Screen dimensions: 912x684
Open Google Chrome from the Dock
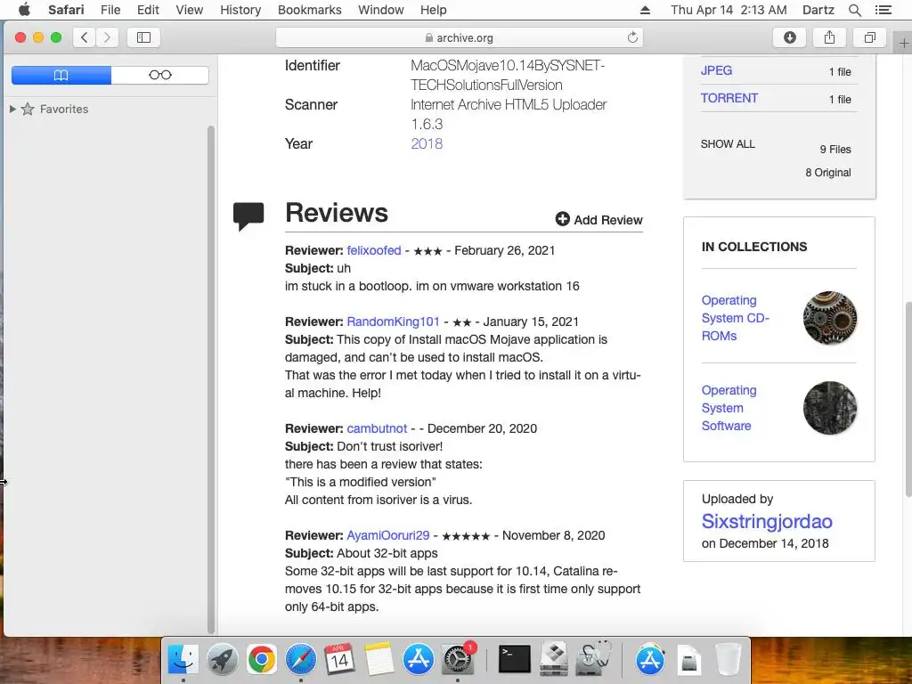tap(261, 660)
